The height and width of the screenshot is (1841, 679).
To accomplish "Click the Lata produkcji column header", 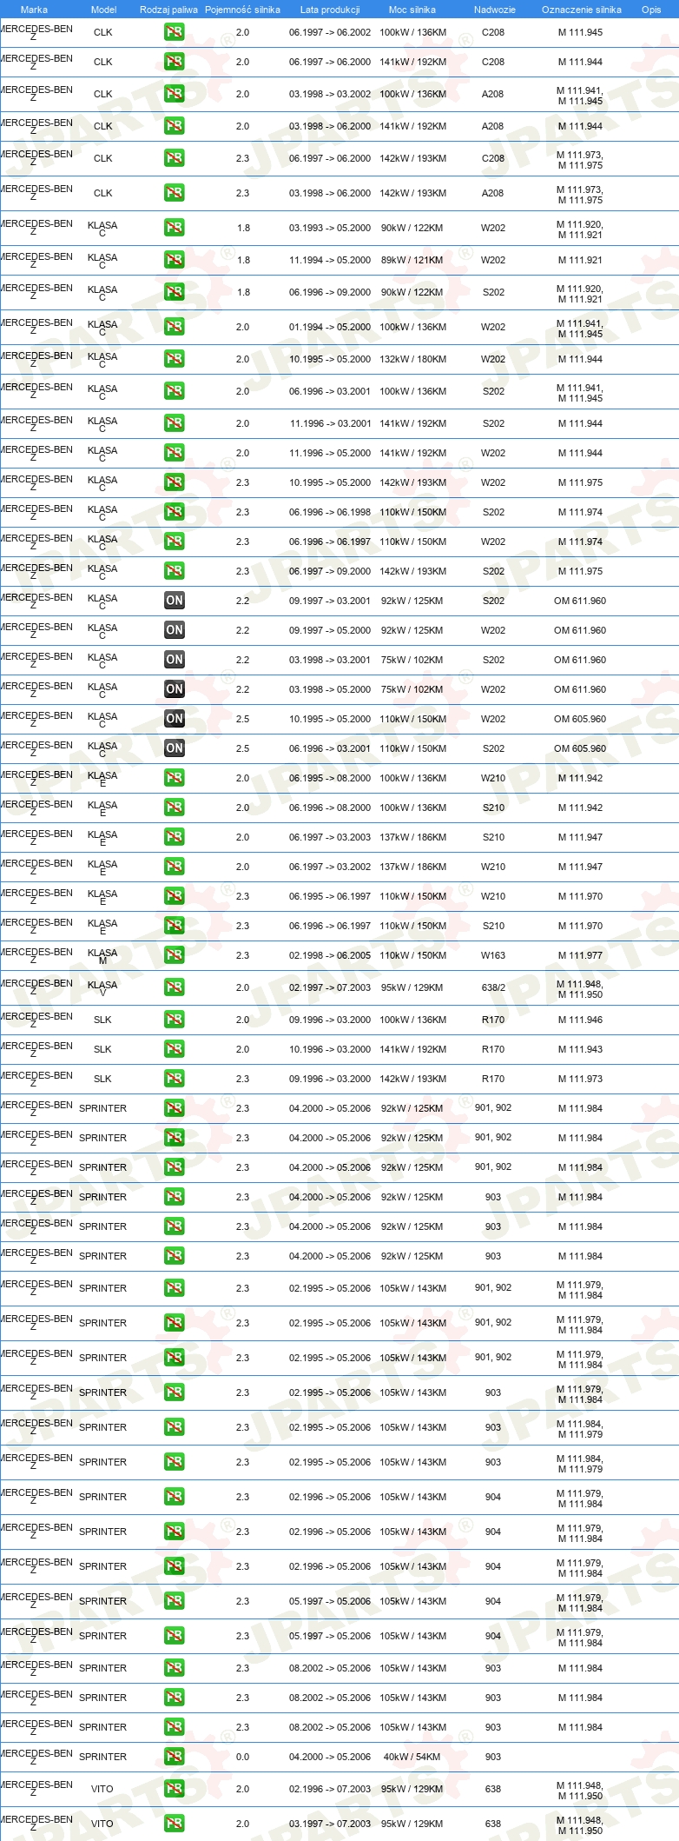I will 330,10.
